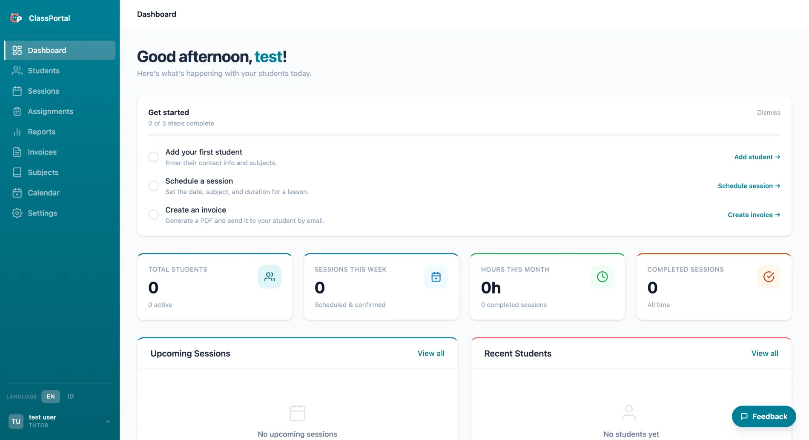
Task: Switch language to ID
Action: [x=71, y=397]
